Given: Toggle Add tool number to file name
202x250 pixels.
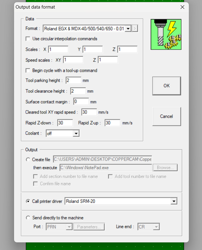Looking at the screenshot, I should (x=110, y=177).
